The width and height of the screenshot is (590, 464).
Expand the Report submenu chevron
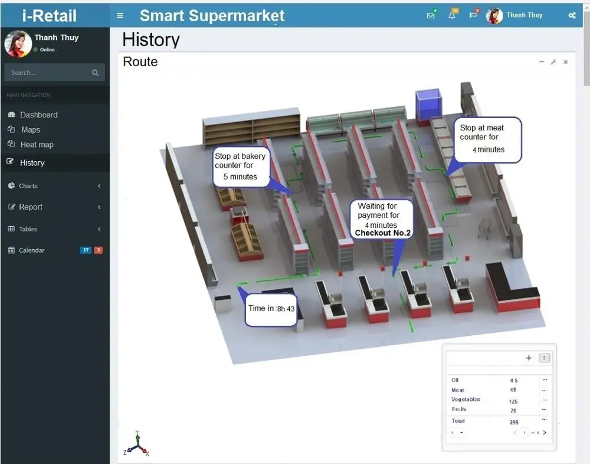coord(99,207)
